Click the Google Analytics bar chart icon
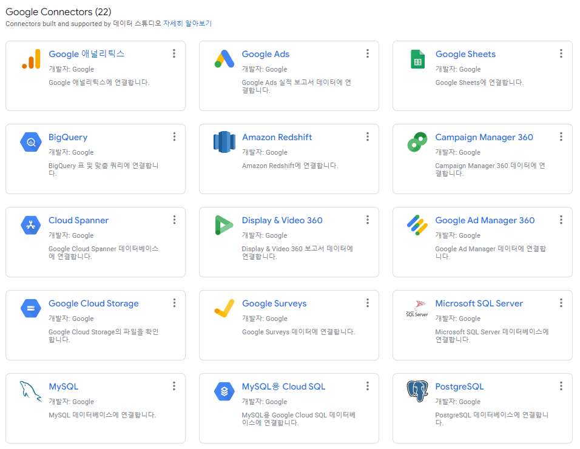The image size is (580, 449). click(x=31, y=59)
